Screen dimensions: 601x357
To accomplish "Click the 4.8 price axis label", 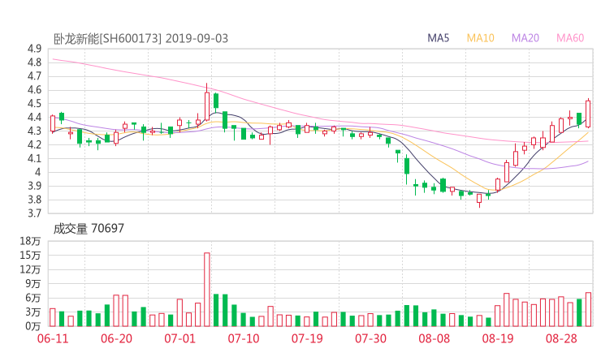I will (x=34, y=62).
